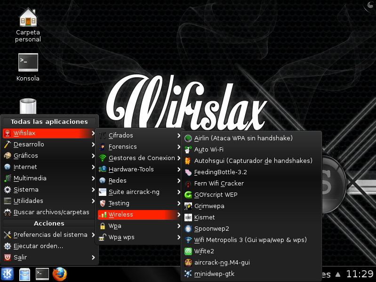Click the Wpa padlock icon
Viewport: 376px width, 282px height.
(x=103, y=226)
